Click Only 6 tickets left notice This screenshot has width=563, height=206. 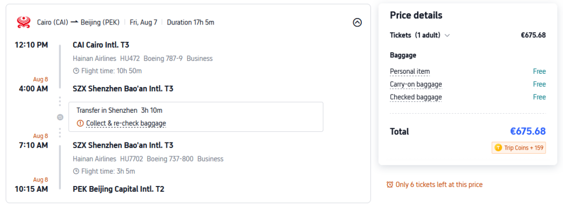(x=439, y=184)
